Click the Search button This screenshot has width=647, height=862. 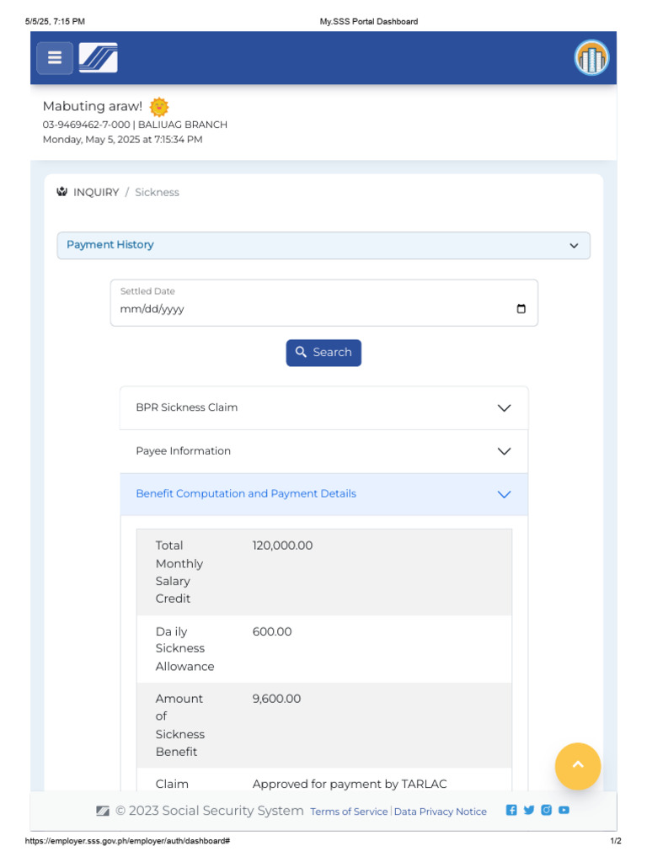click(x=323, y=353)
